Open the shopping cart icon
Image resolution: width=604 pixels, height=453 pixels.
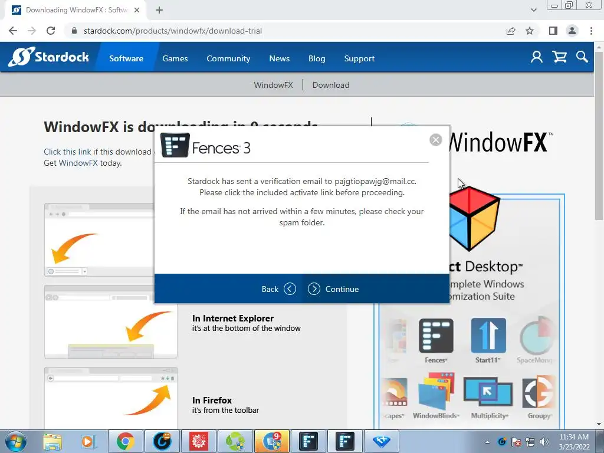point(559,57)
